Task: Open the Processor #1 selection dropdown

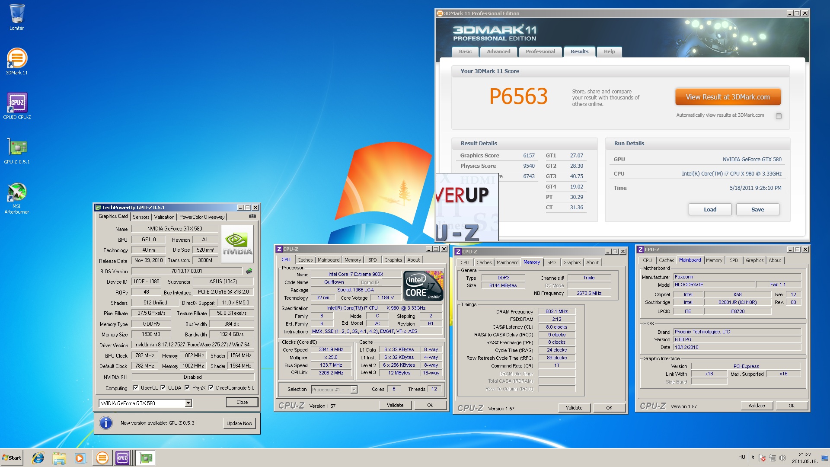Action: [354, 390]
